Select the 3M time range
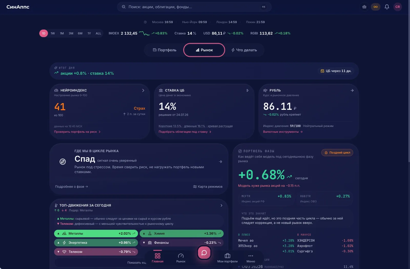The height and width of the screenshot is (269, 410). 71,33
